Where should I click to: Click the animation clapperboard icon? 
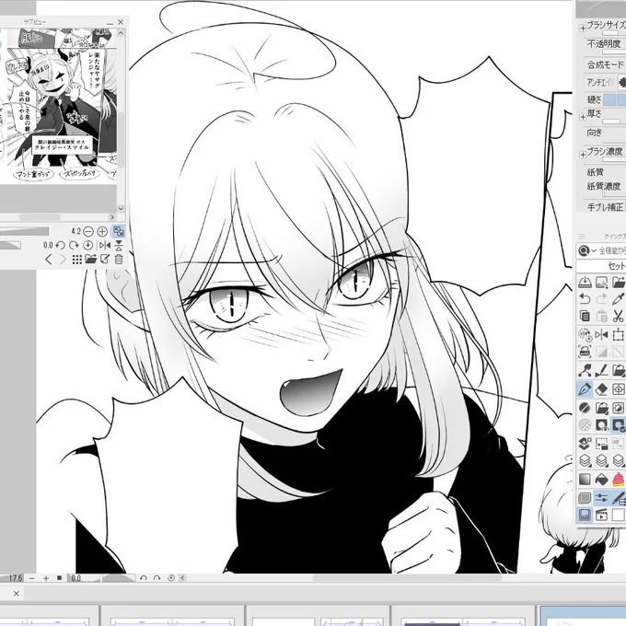click(x=602, y=515)
